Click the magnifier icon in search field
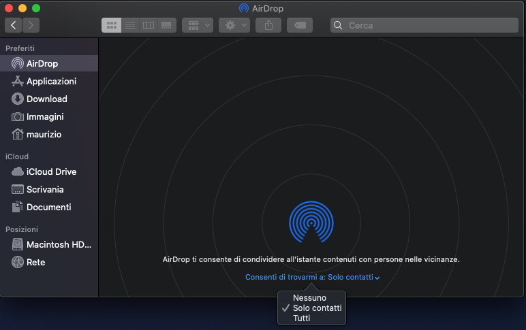 (x=338, y=25)
